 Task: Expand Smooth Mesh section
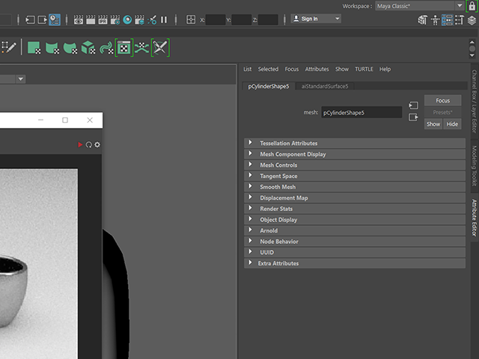[x=355, y=187]
